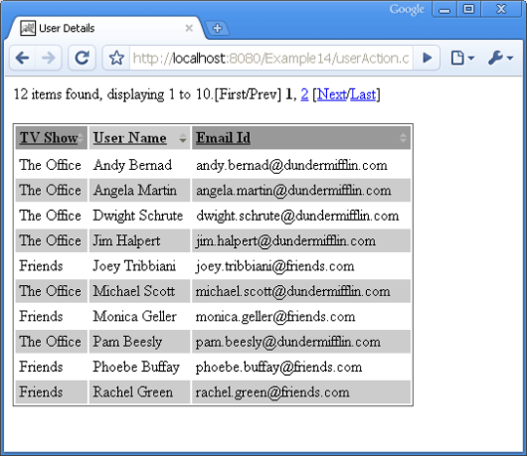Image resolution: width=527 pixels, height=456 pixels.
Task: Sort by TV Show column header
Action: pos(49,138)
